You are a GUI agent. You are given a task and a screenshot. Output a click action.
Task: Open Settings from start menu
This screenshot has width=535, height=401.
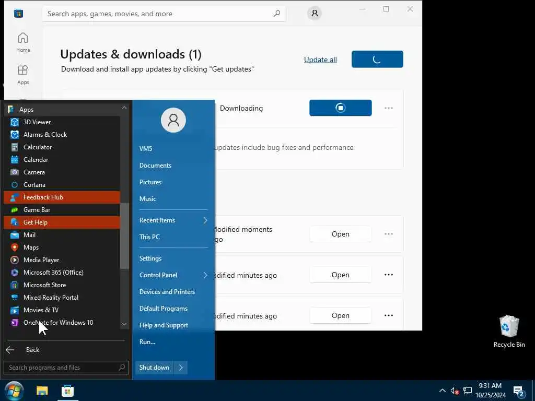point(150,258)
